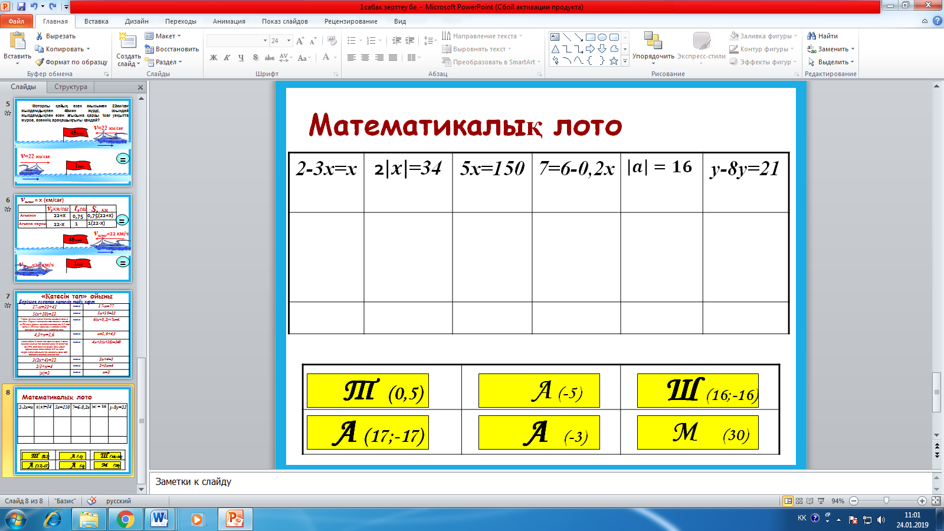Expand the shapes gallery more arrow
Screen dimensions: 944x531
coord(625,61)
